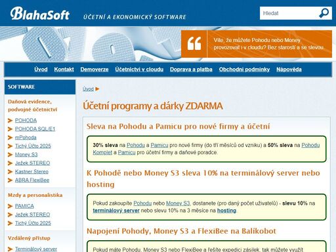
Task: Click the orange arrow next to POHODA
Action: click(x=10, y=121)
